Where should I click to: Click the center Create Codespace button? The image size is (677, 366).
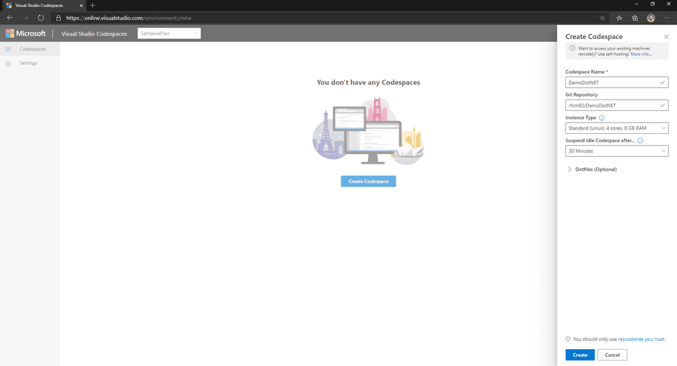click(369, 181)
